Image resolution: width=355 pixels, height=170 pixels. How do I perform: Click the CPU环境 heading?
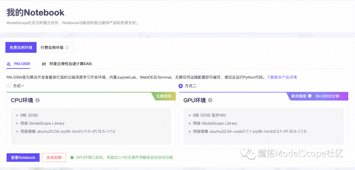pos(22,100)
